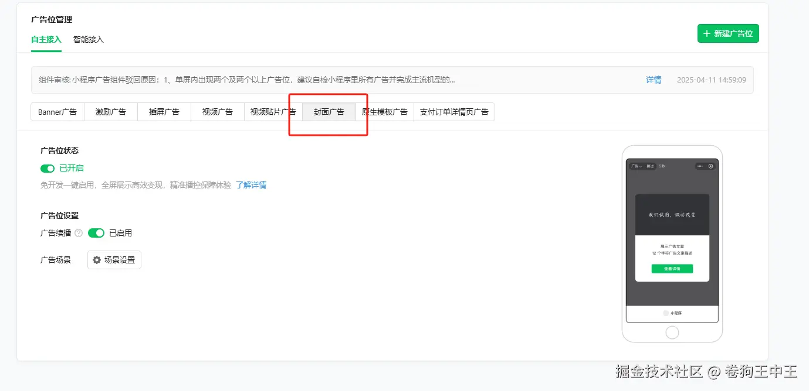Click 查看详情 button in phone preview
Screen dimensions: 809x391
672,269
